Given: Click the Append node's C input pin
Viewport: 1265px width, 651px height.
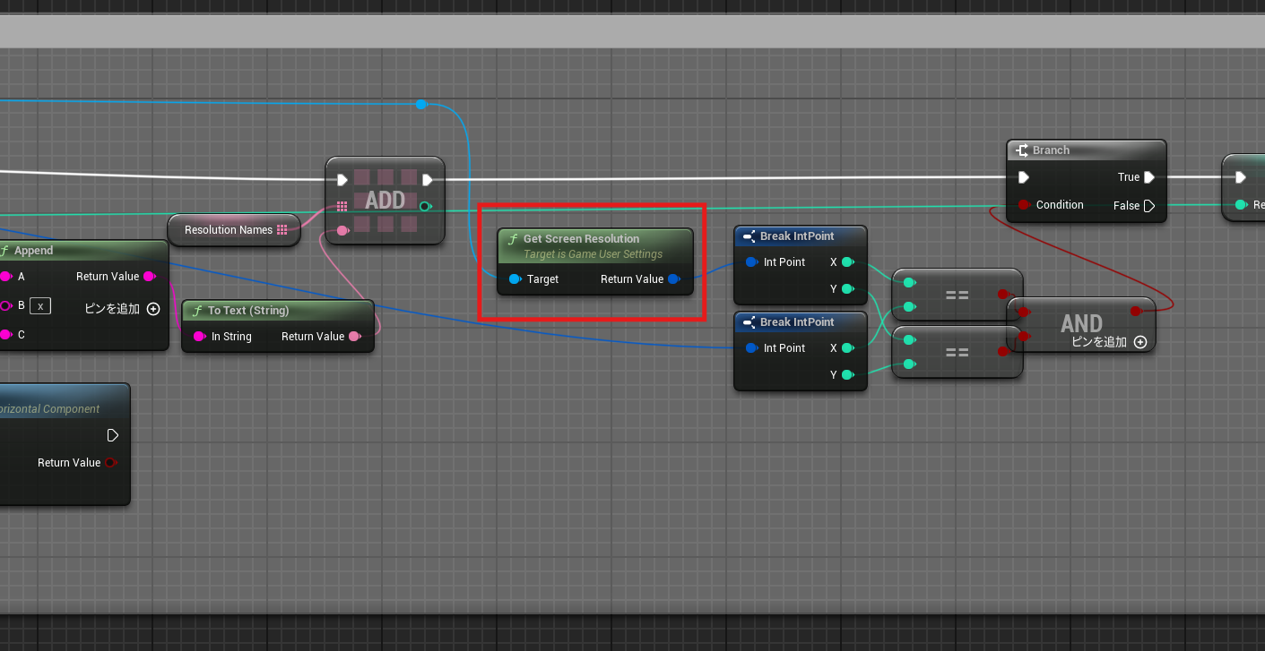Looking at the screenshot, I should tap(4, 335).
